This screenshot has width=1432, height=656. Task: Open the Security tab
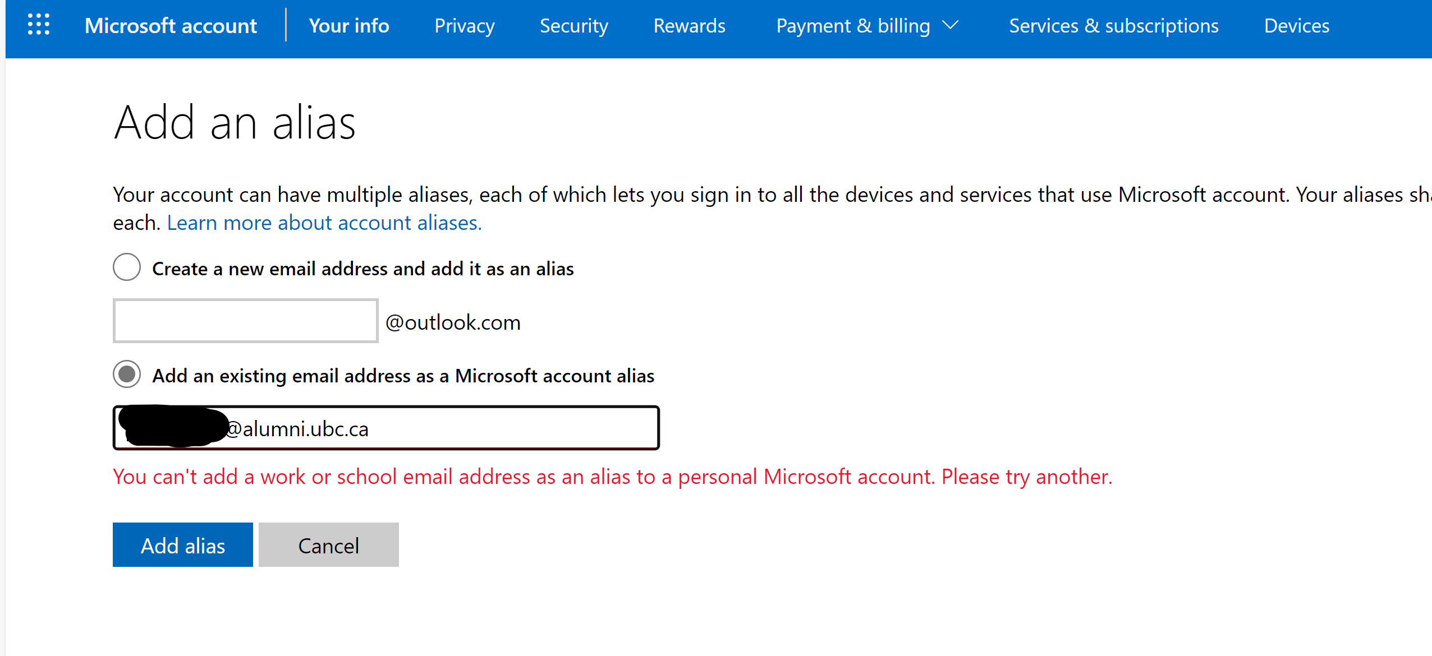click(x=574, y=26)
